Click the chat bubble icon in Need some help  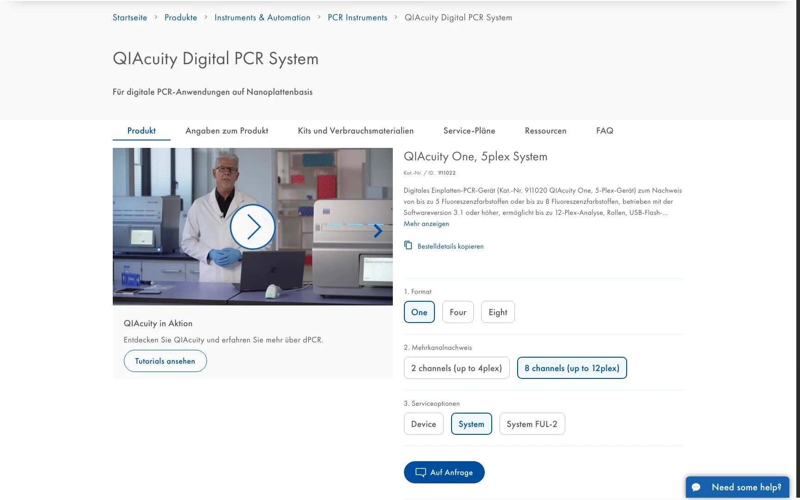point(696,487)
